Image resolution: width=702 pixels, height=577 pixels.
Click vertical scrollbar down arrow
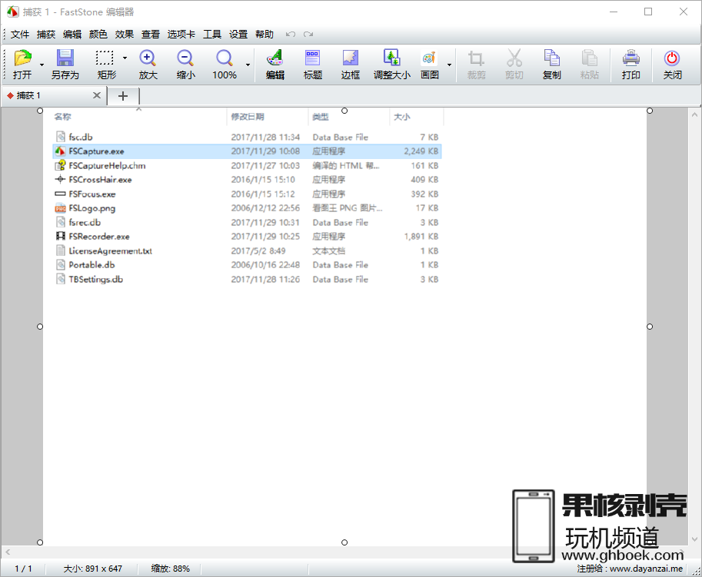695,539
